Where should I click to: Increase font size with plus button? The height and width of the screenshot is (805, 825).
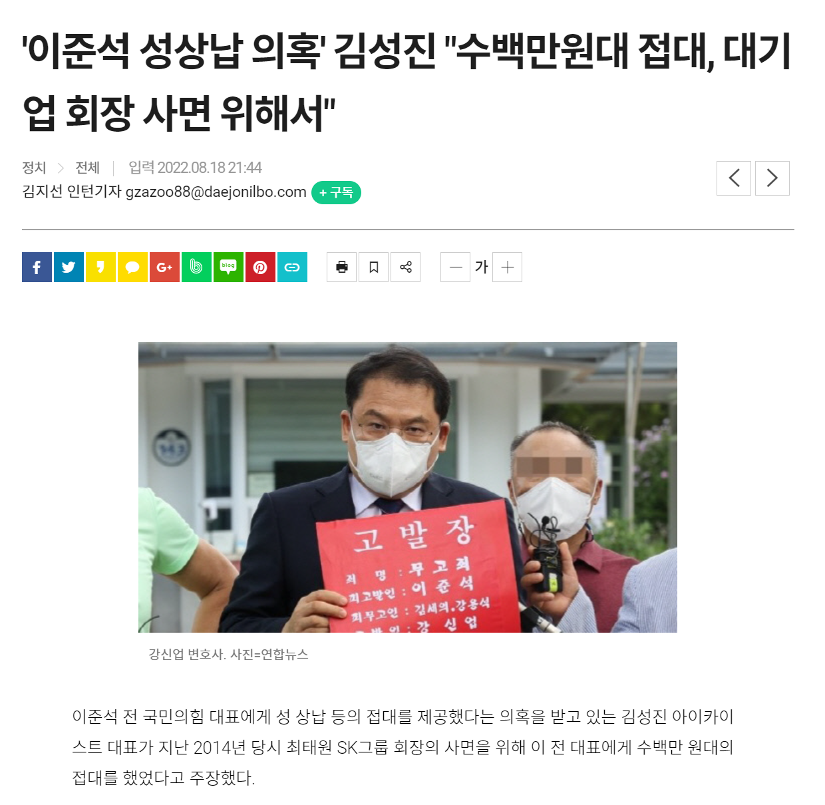(508, 267)
